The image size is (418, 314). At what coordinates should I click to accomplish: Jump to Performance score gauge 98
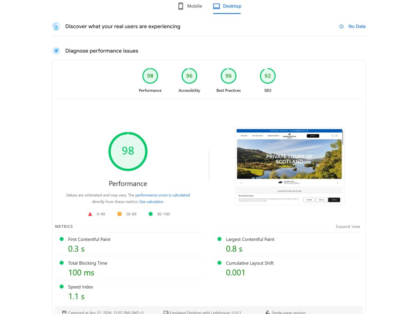[150, 76]
